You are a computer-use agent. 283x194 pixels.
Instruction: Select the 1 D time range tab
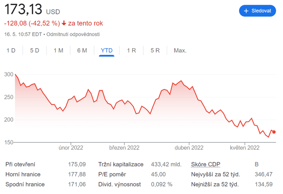[11, 50]
